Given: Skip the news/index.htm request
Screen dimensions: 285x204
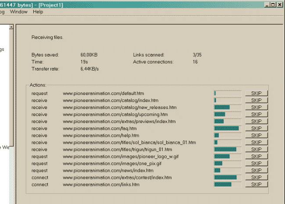Looking at the screenshot, I should pyautogui.click(x=256, y=170).
